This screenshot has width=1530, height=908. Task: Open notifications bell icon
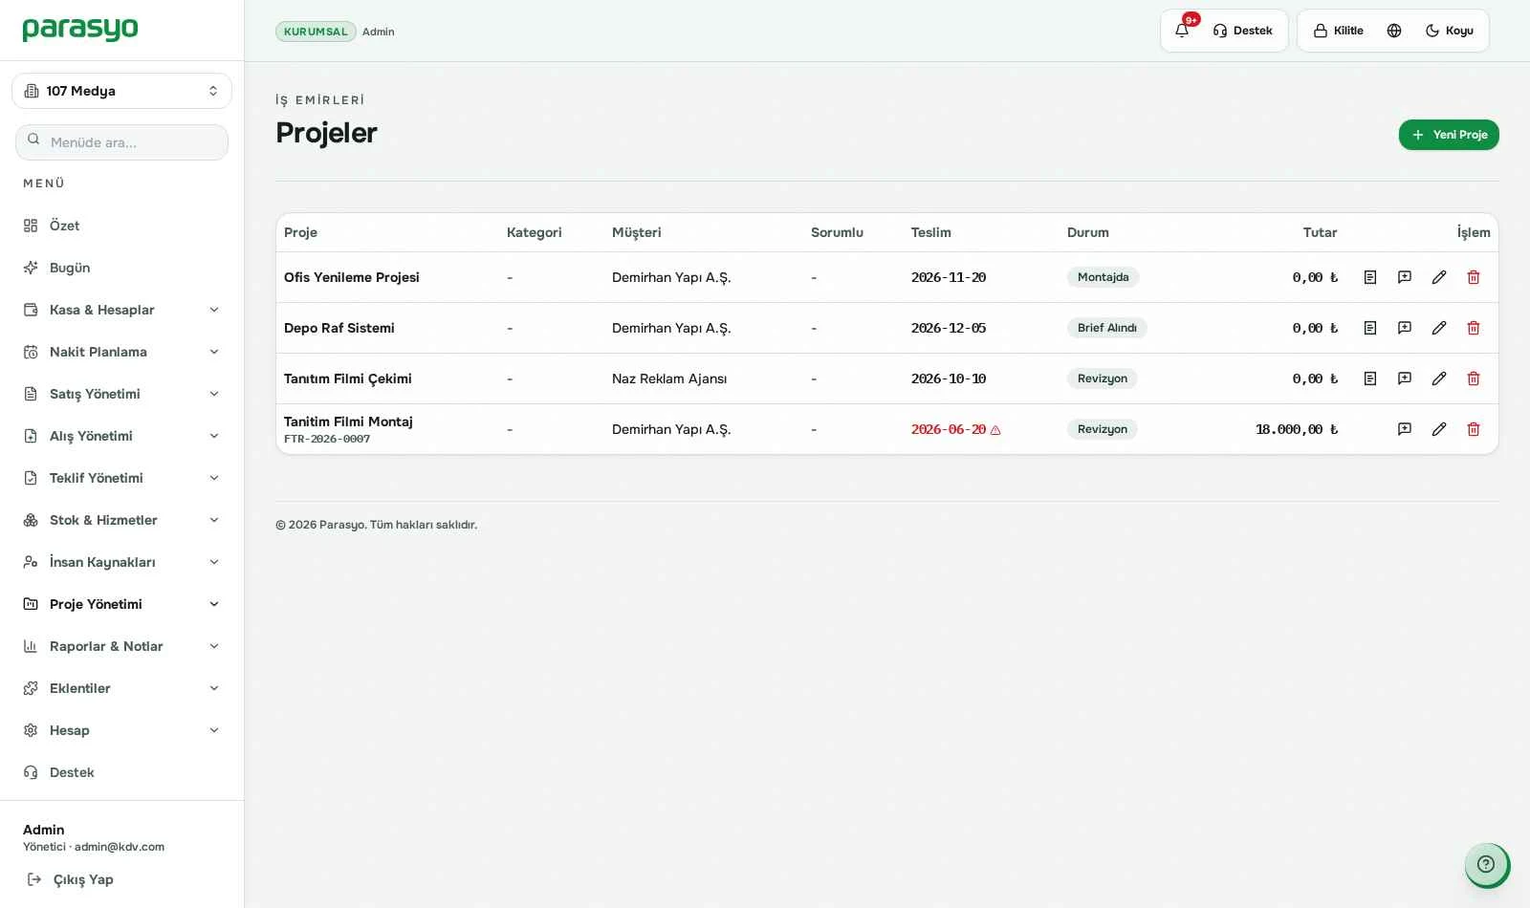(1182, 31)
